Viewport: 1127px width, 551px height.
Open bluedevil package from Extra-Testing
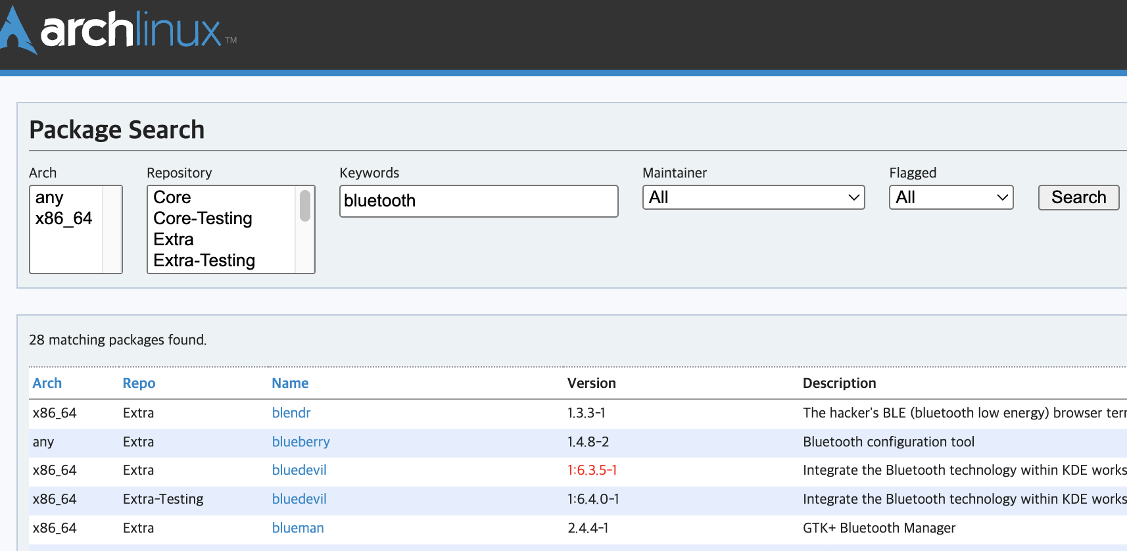(x=299, y=499)
